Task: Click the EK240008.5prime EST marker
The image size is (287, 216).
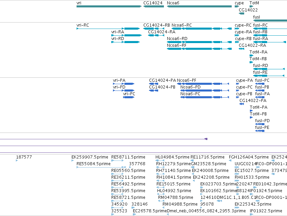Action: pyautogui.click(x=193, y=174)
